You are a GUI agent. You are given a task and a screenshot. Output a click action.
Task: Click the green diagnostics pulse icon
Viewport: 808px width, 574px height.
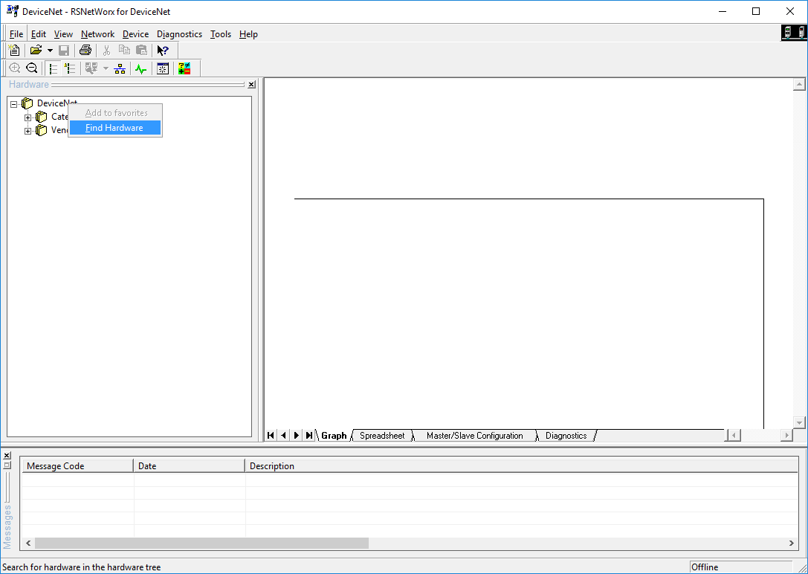click(140, 68)
